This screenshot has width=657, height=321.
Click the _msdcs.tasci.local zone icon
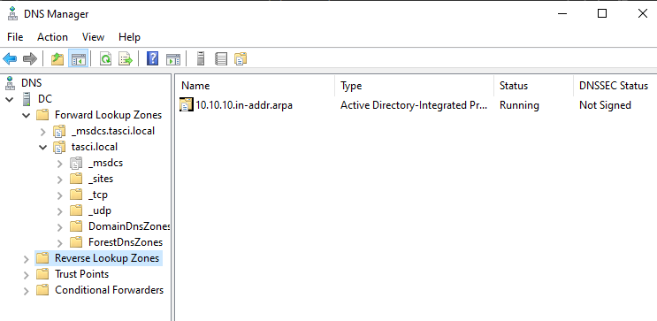pos(59,131)
